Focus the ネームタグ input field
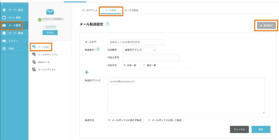Screen dimensions: 279x140 [136, 42]
